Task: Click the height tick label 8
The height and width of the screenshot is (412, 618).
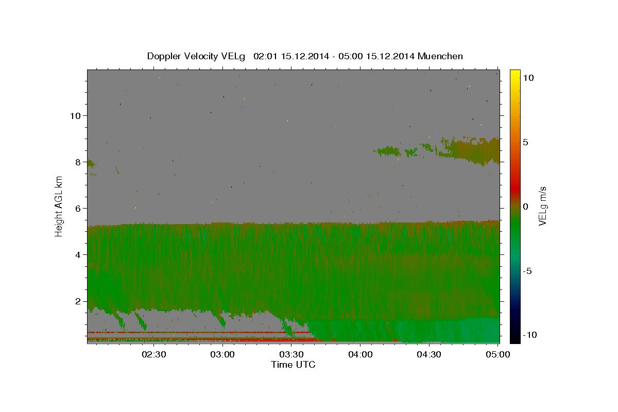Action: pos(78,162)
